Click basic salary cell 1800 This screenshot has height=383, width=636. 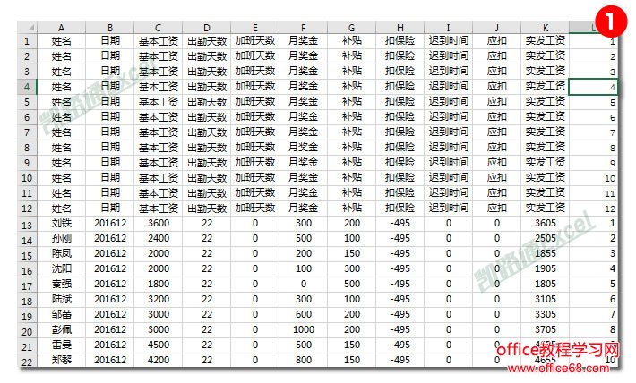click(x=159, y=284)
